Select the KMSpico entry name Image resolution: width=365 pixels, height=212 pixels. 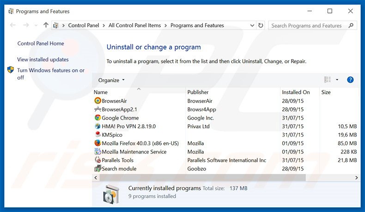pos(112,135)
